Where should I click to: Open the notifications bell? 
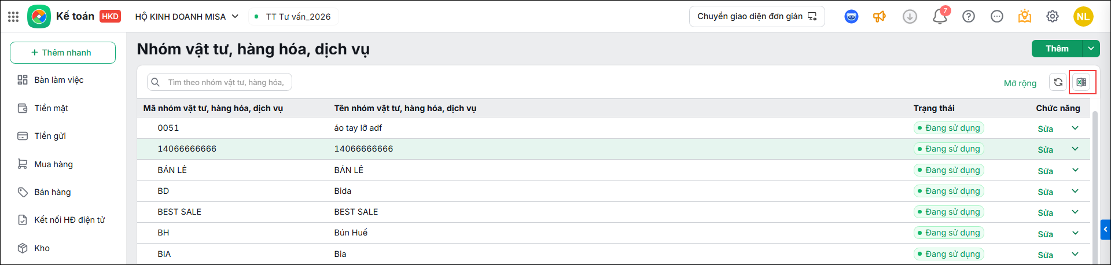tap(940, 16)
